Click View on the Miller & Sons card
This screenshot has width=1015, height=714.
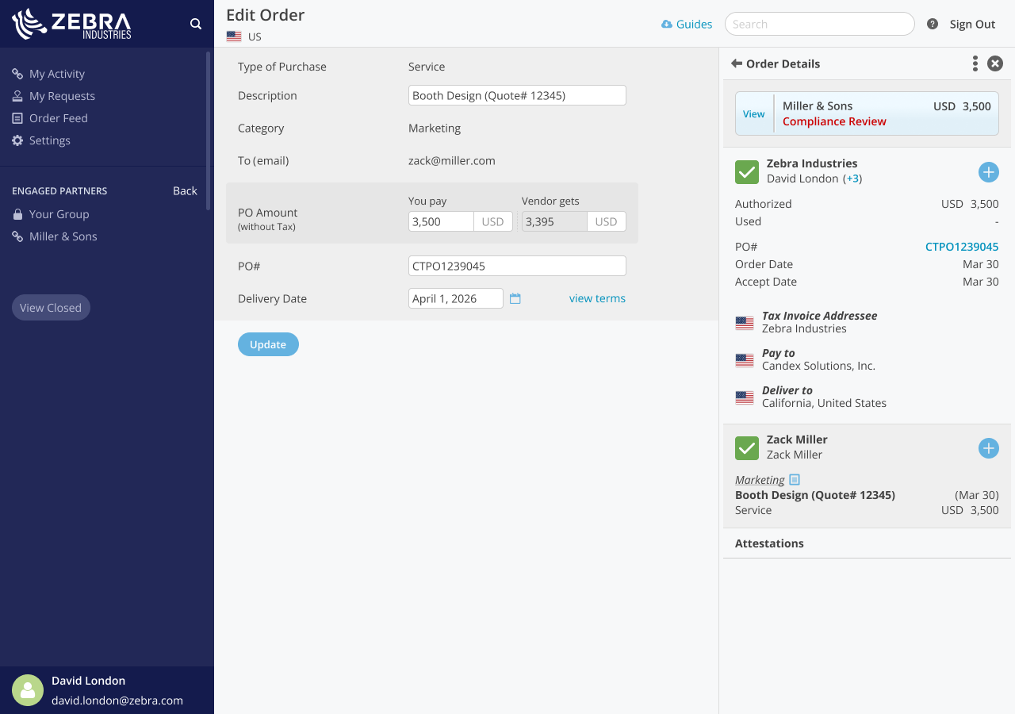754,113
